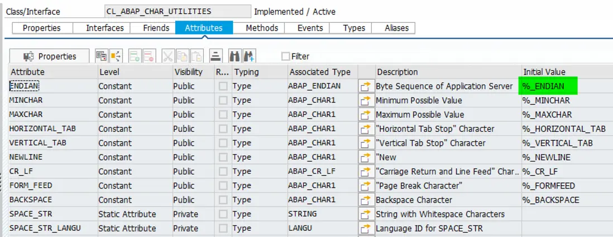Click the Insert Row toolbar icon

point(135,56)
